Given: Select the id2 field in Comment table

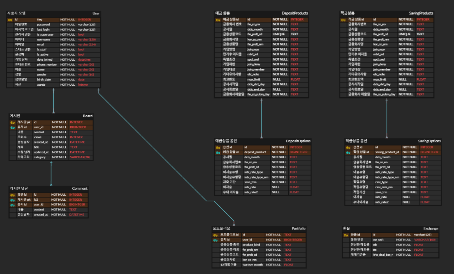Looking at the screenshot, I should 36,200.
